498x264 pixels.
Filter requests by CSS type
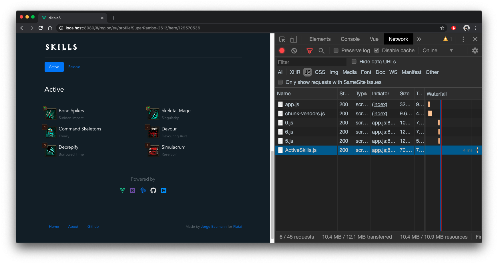pyautogui.click(x=320, y=72)
